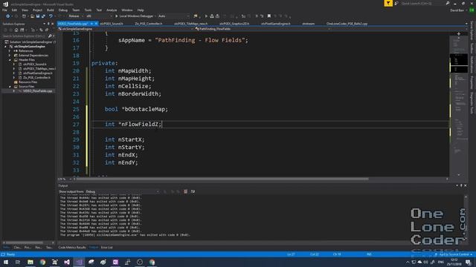Switch to Error List tab
Viewport: 476px width, 267px height.
pyautogui.click(x=106, y=247)
